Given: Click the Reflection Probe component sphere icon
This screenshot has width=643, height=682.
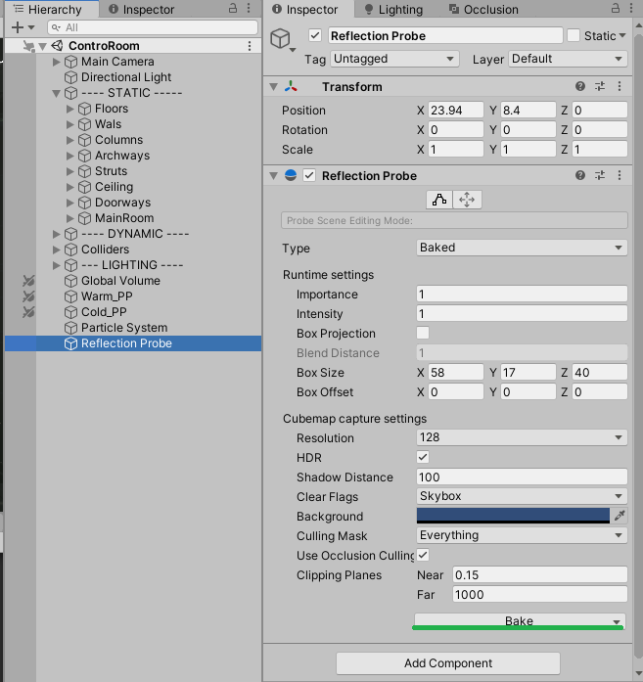Looking at the screenshot, I should coord(291,175).
